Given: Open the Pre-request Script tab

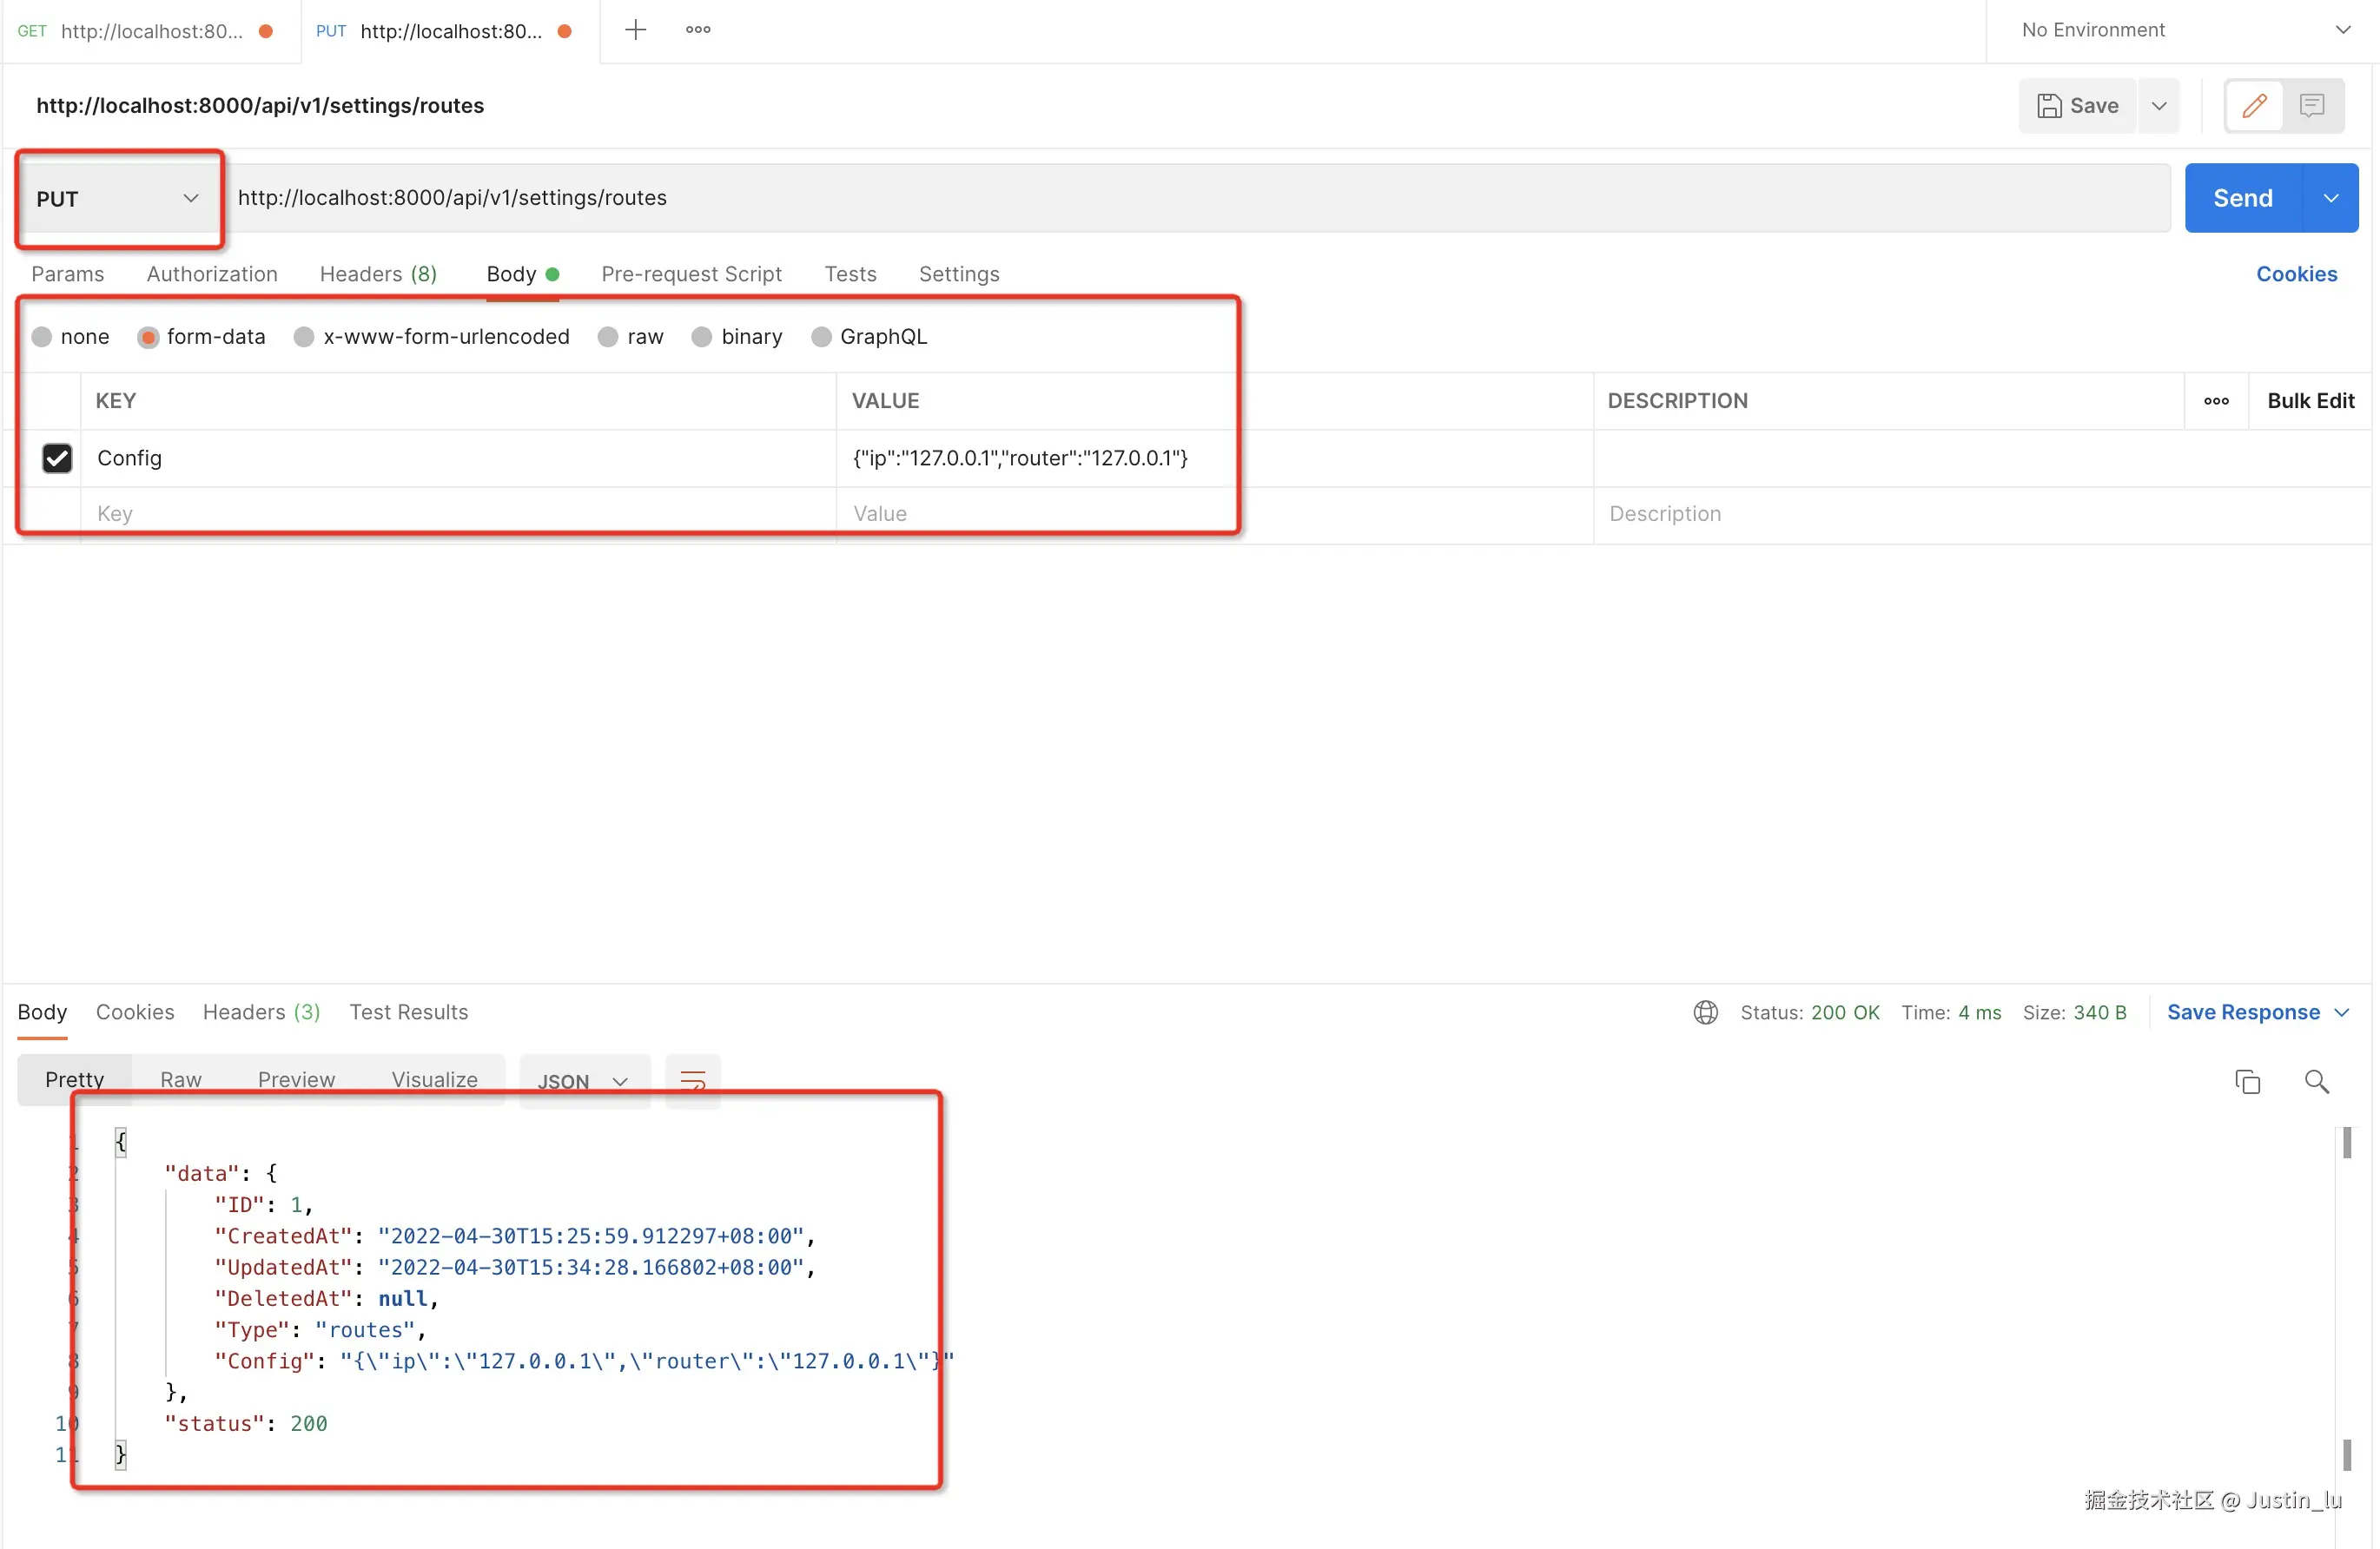Looking at the screenshot, I should (691, 274).
